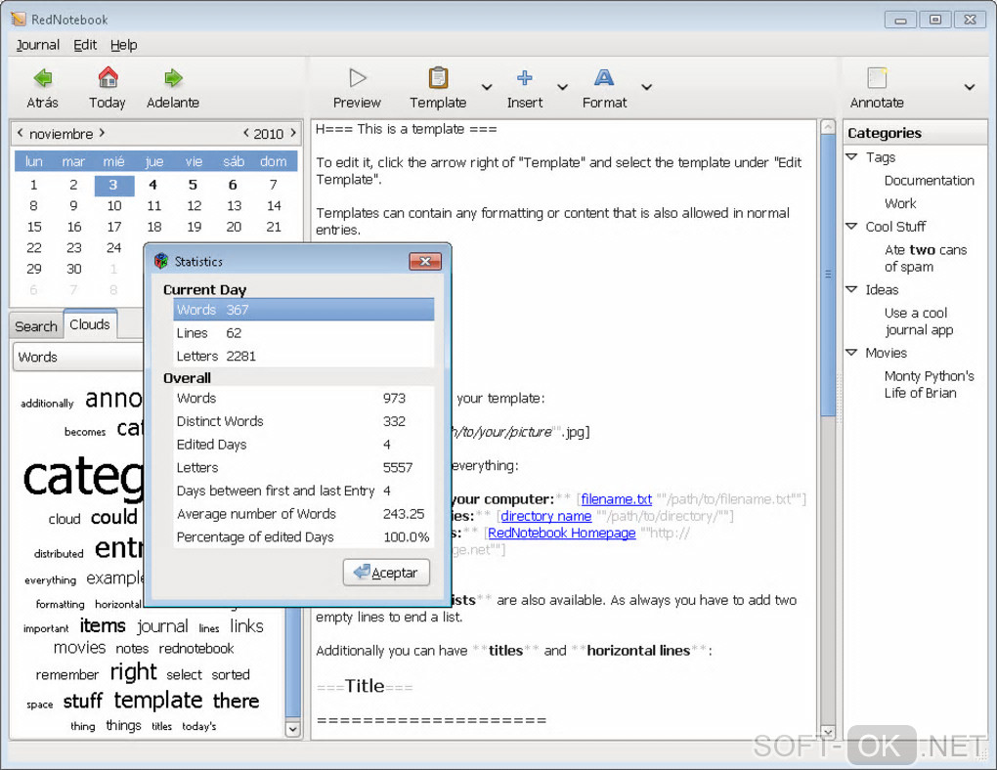The width and height of the screenshot is (997, 770).
Task: Click the Format letter A icon
Action: click(604, 77)
